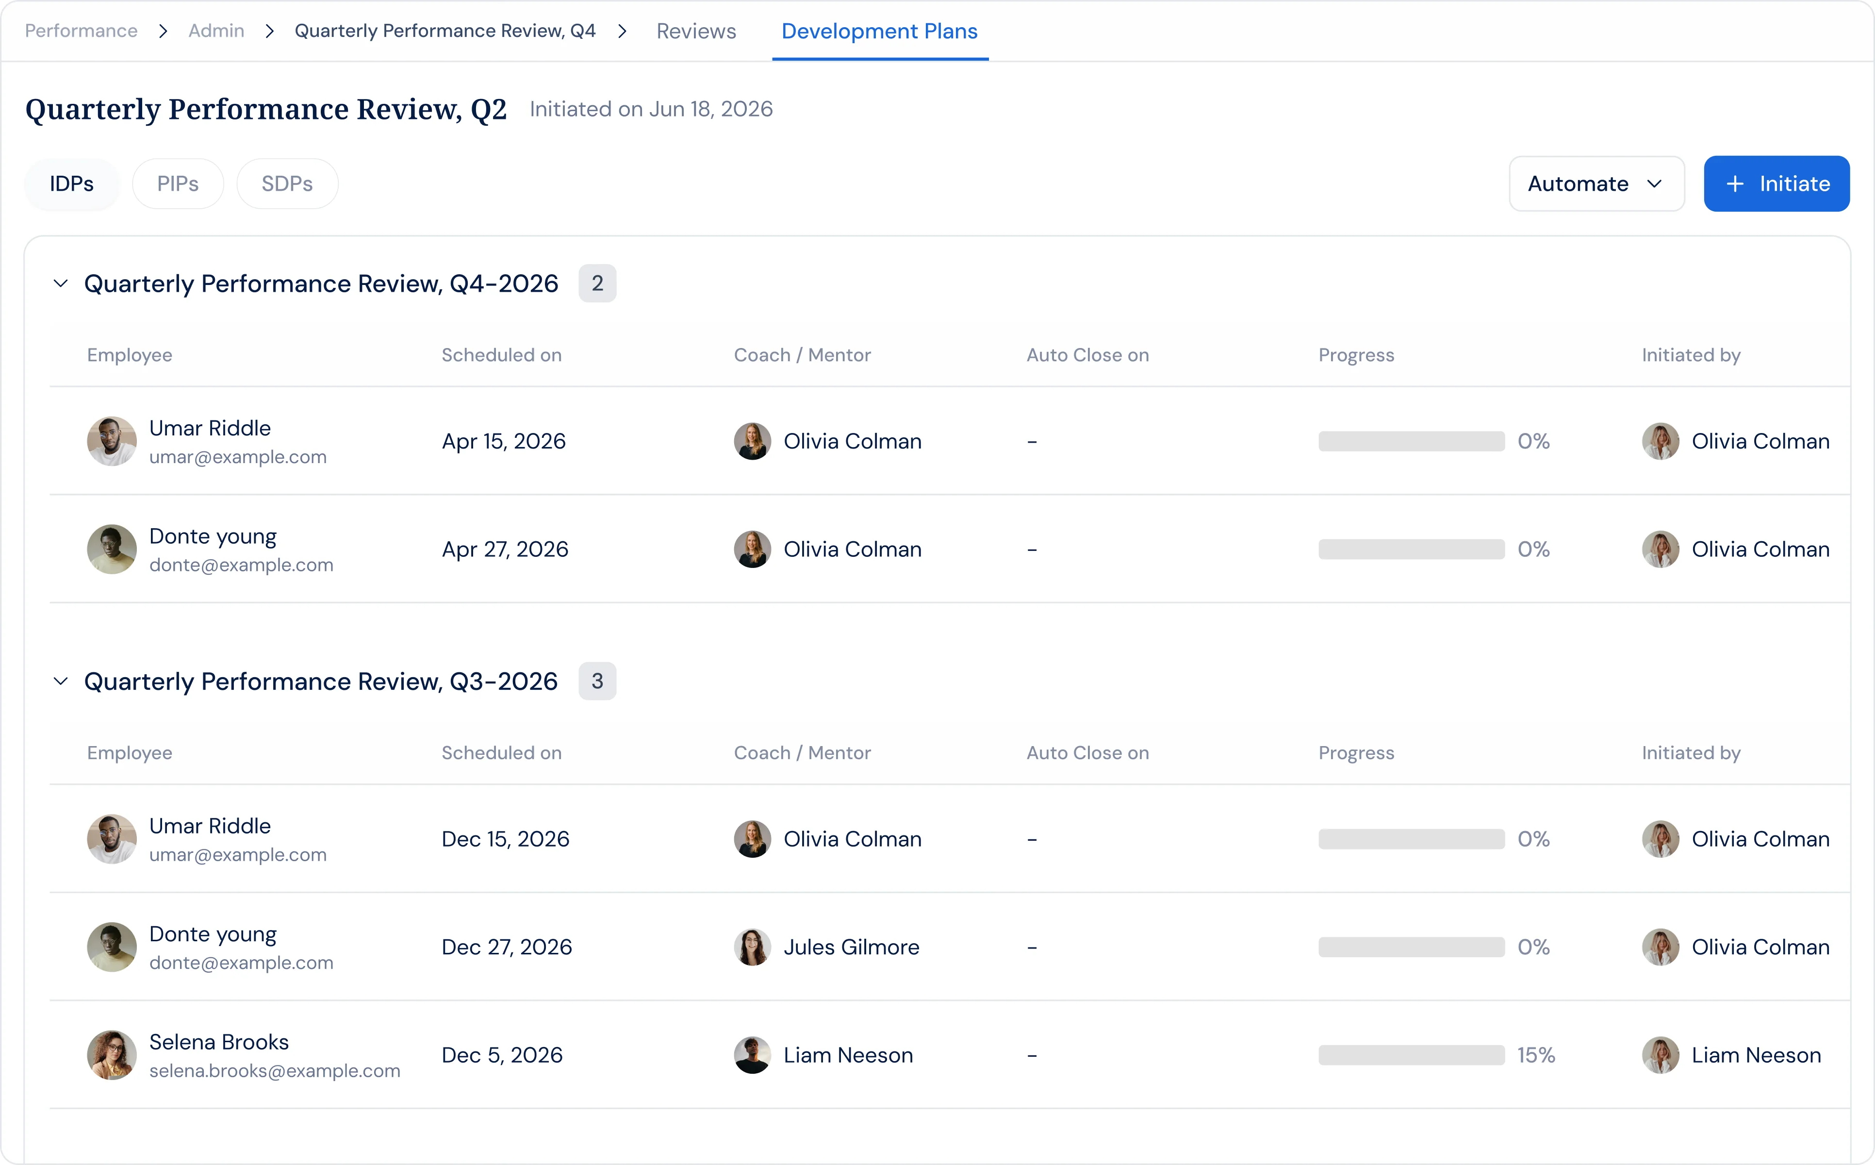
Task: Switch to the SDPs tab
Action: pyautogui.click(x=287, y=183)
